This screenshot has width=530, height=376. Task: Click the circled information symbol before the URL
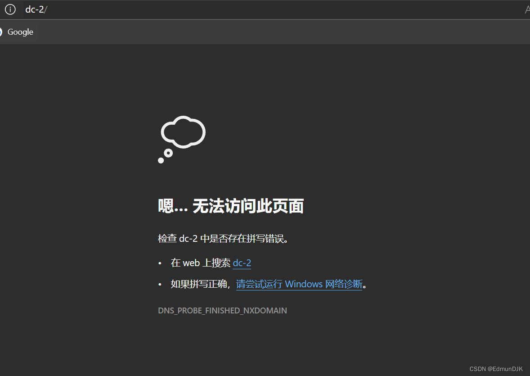click(10, 9)
